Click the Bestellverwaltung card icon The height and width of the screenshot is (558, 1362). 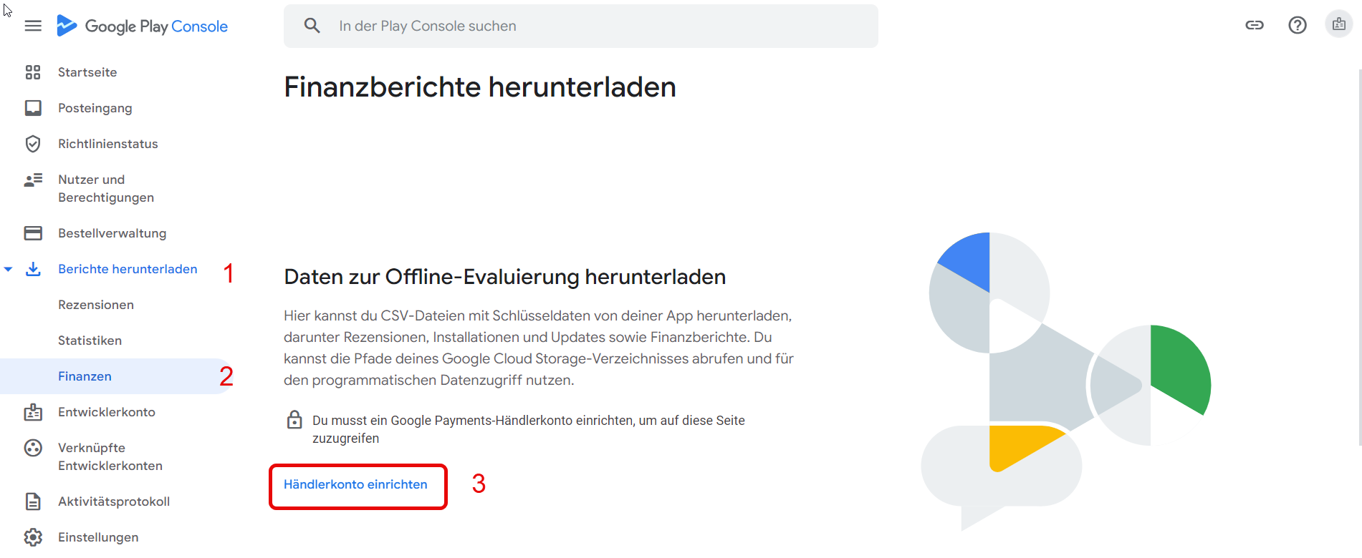33,233
